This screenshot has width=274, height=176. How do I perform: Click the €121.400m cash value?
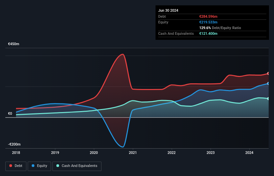(x=208, y=33)
